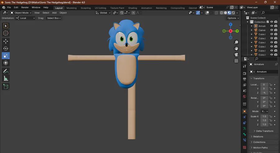Select the Move tool
The image size is (280, 153).
coord(6,41)
